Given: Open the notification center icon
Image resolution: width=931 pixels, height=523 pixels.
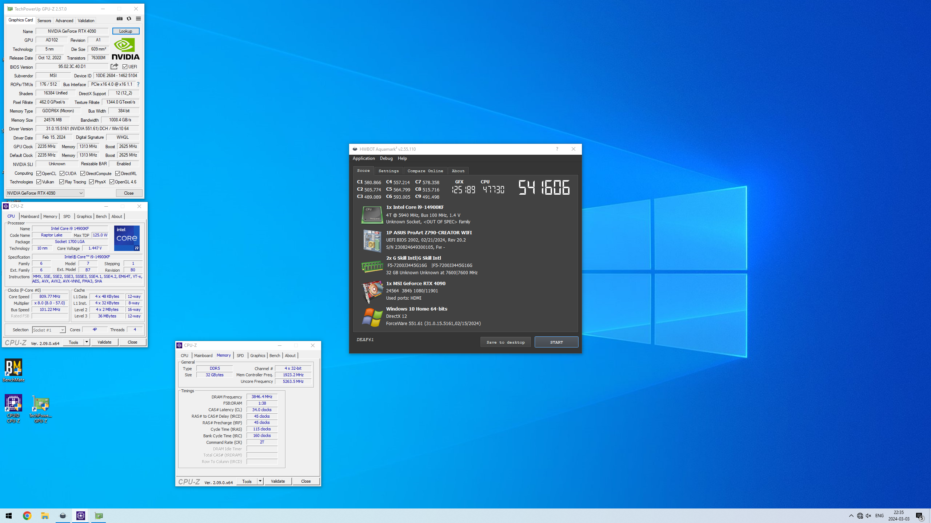Looking at the screenshot, I should (x=920, y=516).
